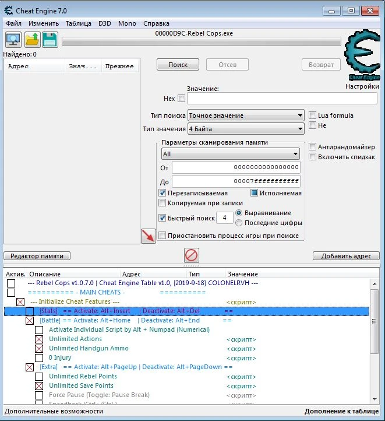
Task: Save table with the floppy disk icon
Action: [x=50, y=40]
